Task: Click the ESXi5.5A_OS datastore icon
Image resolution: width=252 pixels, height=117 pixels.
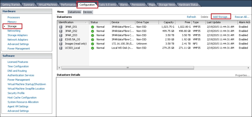Action: pyautogui.click(x=60, y=40)
